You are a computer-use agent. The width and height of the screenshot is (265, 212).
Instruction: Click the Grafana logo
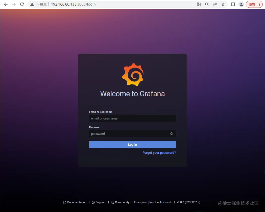tap(133, 75)
